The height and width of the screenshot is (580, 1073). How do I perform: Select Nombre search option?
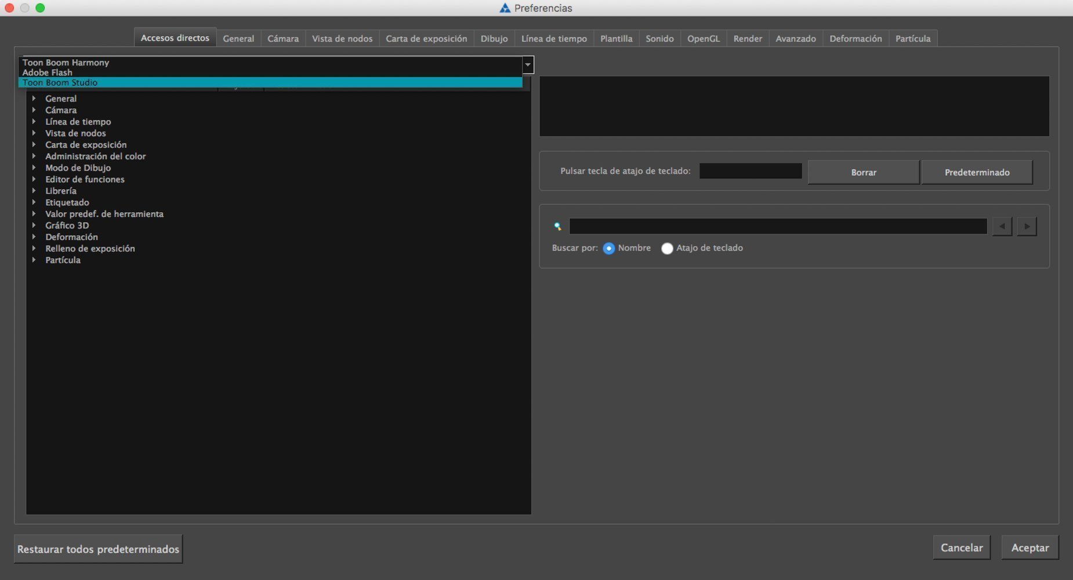tap(608, 248)
